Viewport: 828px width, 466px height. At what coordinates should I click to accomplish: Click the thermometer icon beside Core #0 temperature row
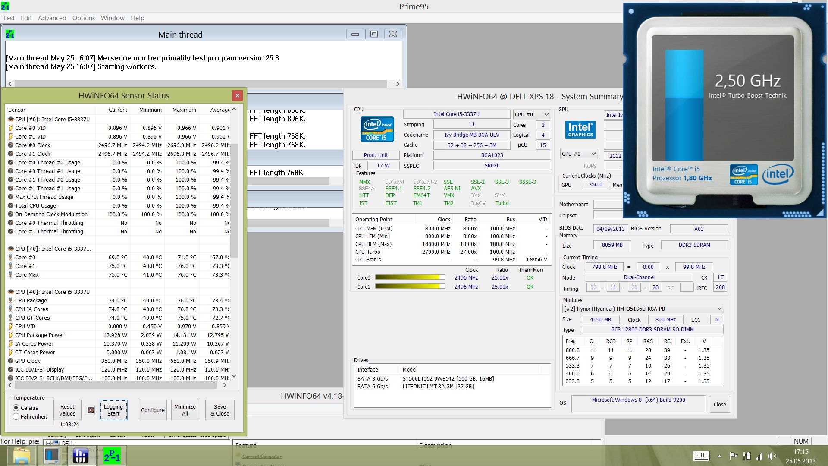11,257
